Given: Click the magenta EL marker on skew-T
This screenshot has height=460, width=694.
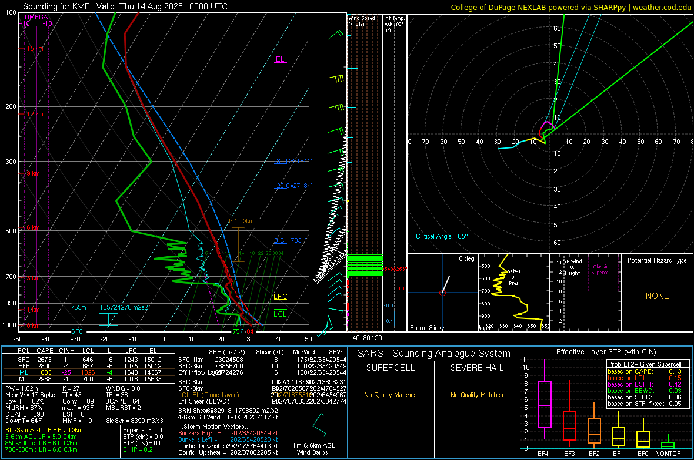Looking at the screenshot, I should coord(280,59).
